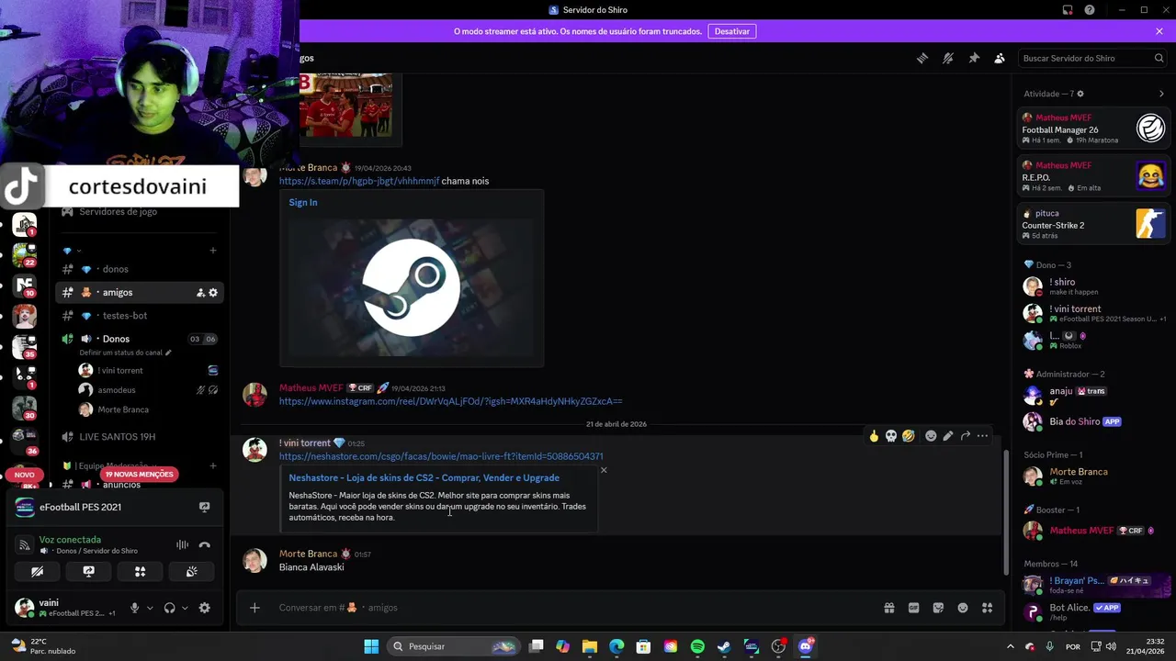Open the Threads icon in channel header

pyautogui.click(x=922, y=58)
